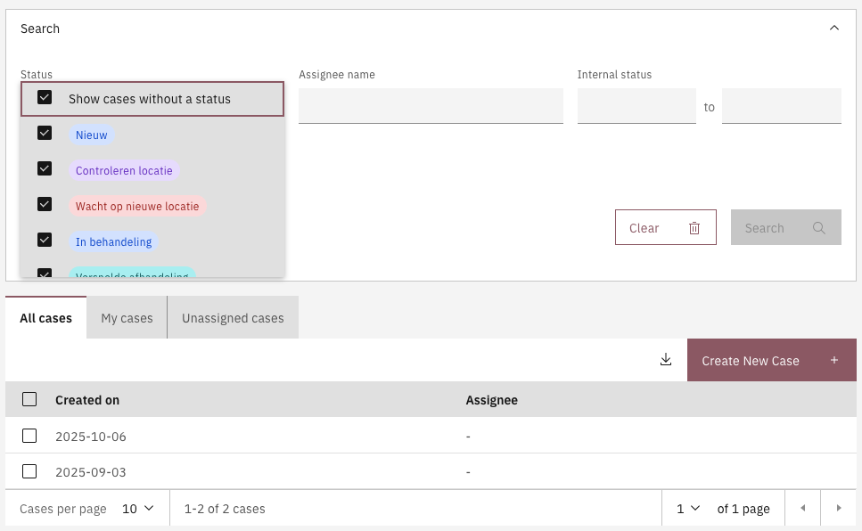Uncheck Show cases without a status
This screenshot has height=531, width=862.
(x=45, y=98)
